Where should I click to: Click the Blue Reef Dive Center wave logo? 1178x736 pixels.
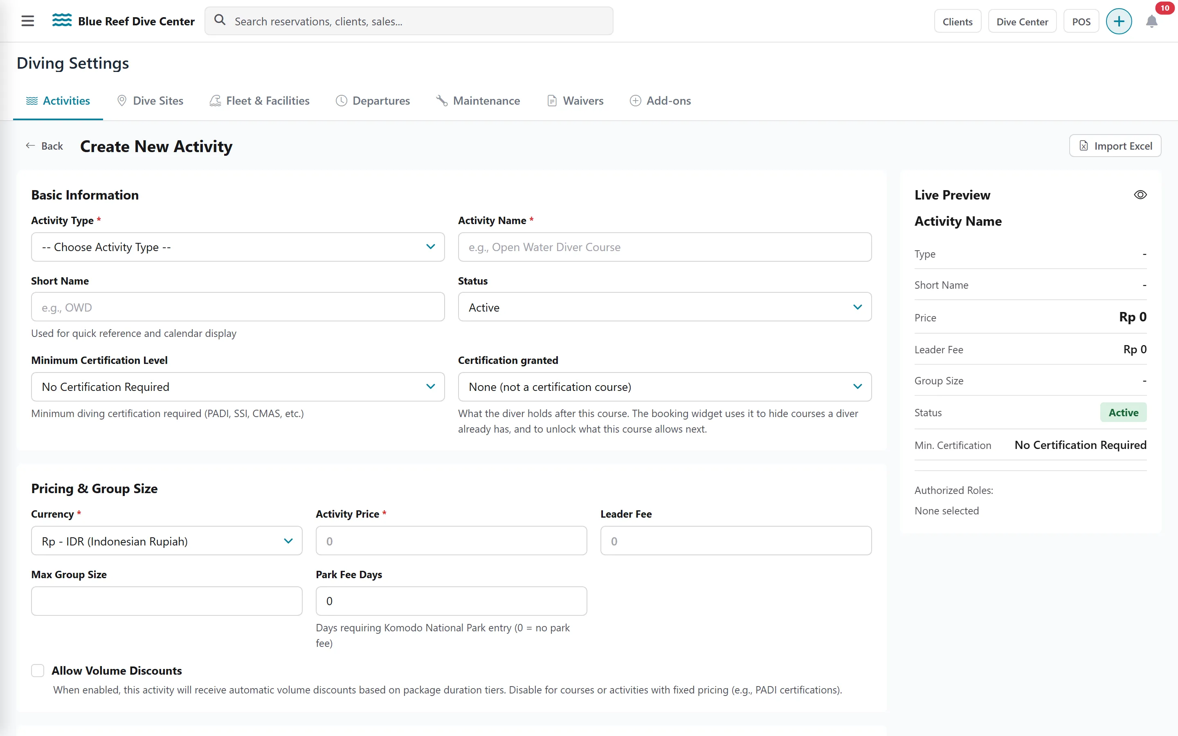click(x=62, y=20)
